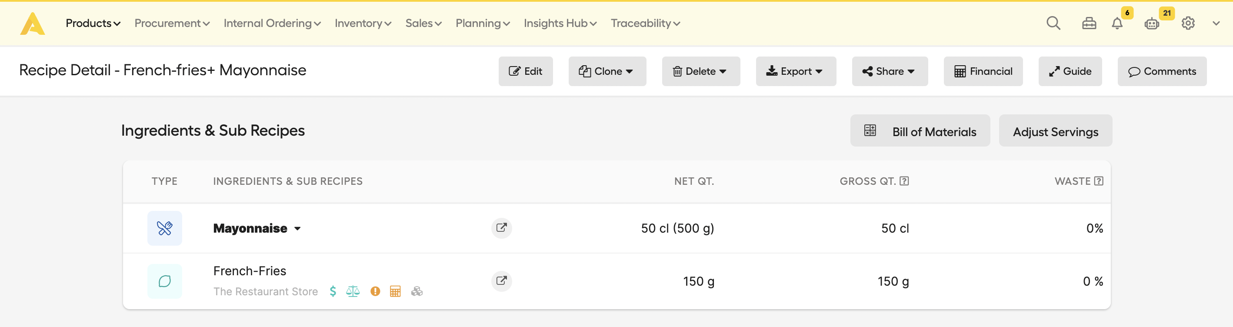This screenshot has height=327, width=1233.
Task: Open the settings gear icon
Action: 1187,23
